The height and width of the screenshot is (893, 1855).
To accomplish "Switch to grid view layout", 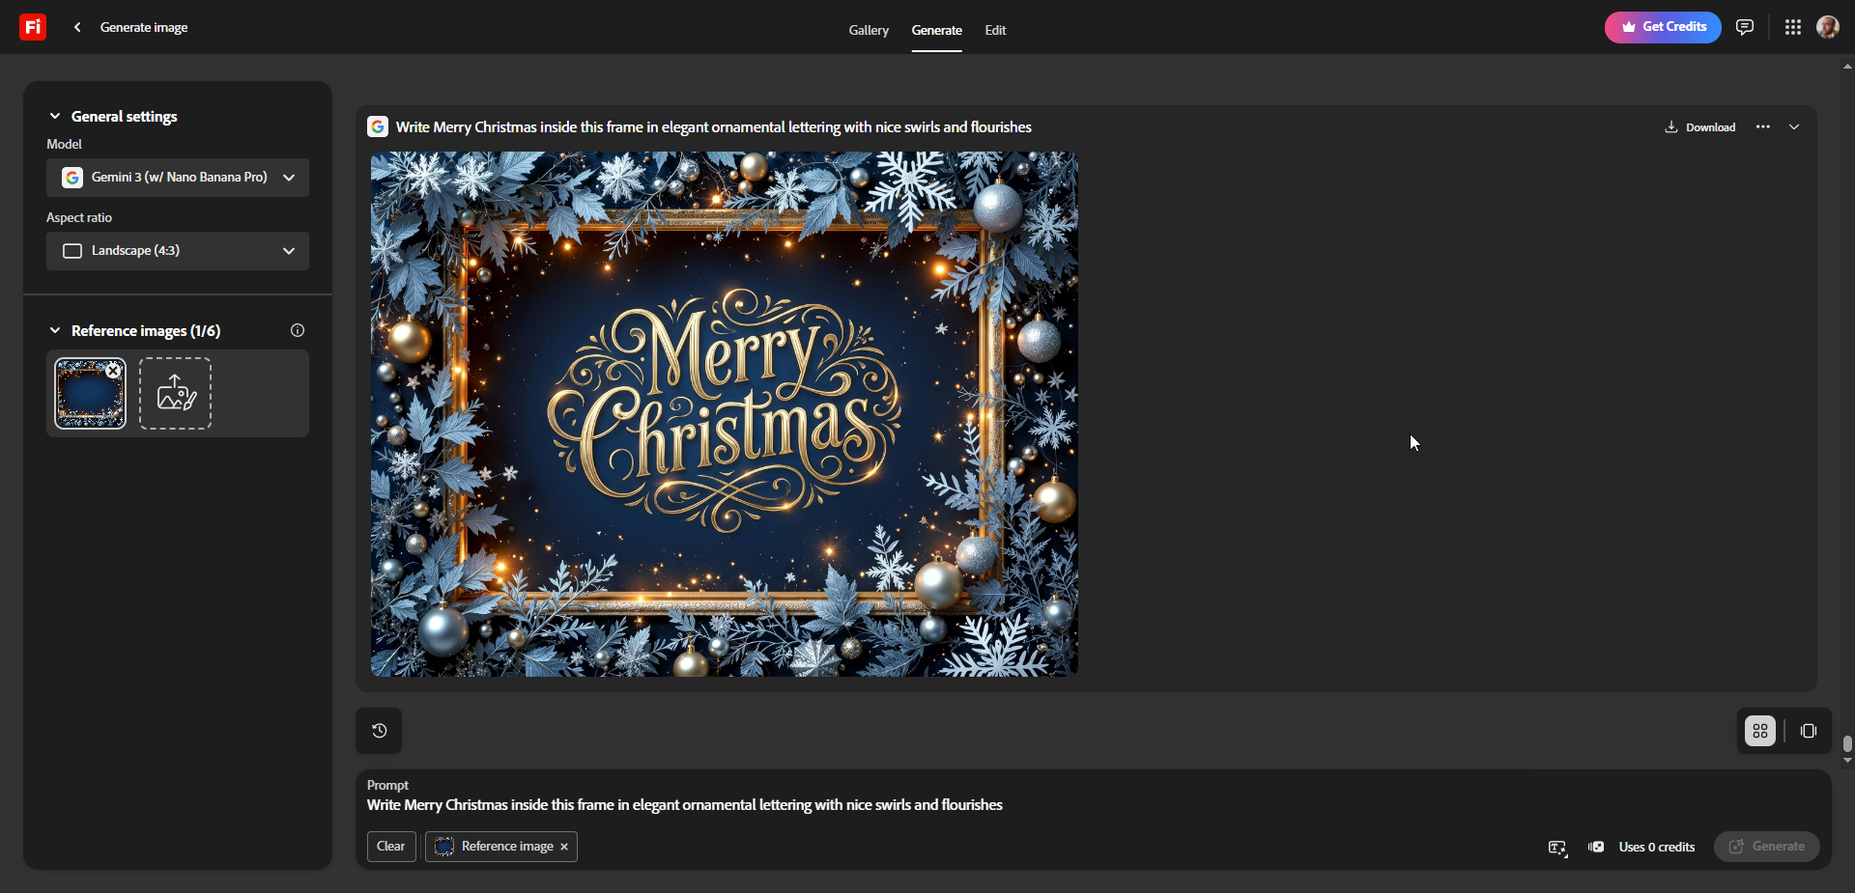I will click(1759, 731).
